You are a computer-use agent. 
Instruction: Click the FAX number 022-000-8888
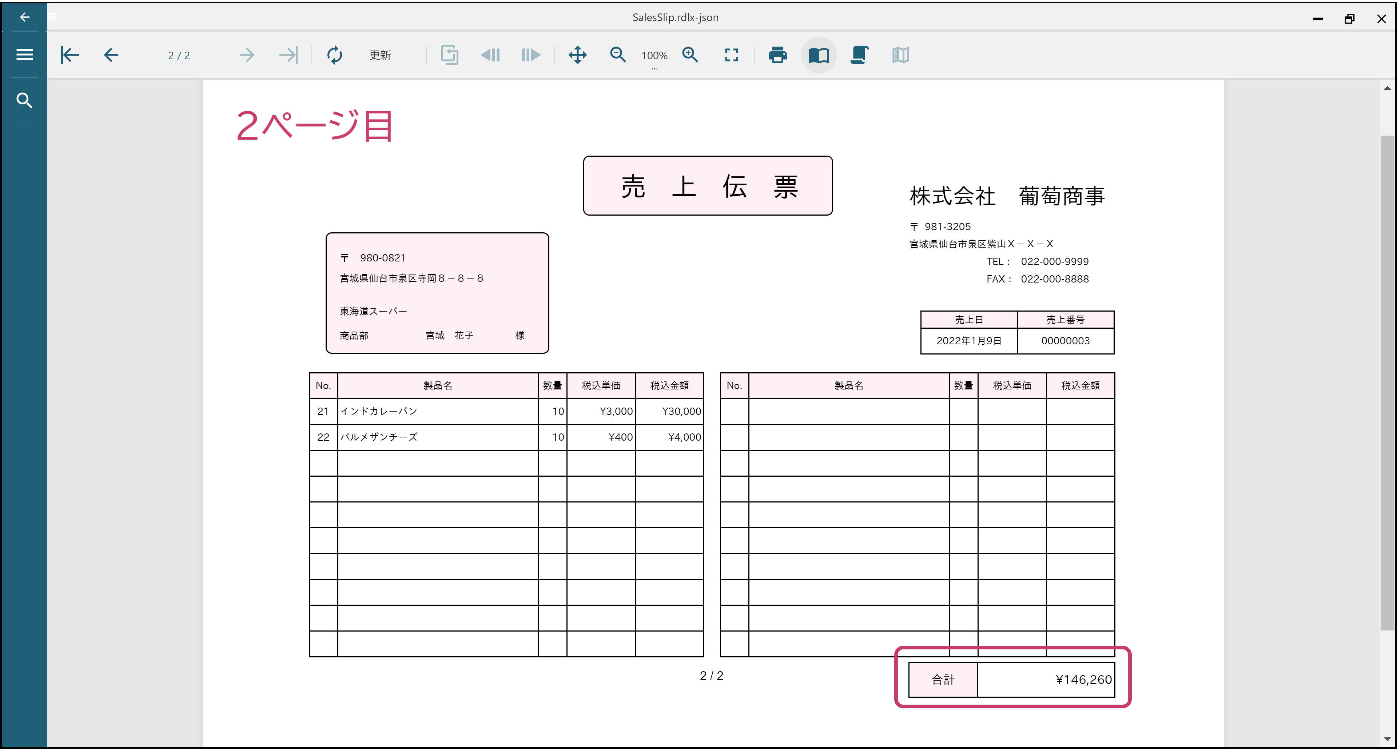tap(1054, 279)
